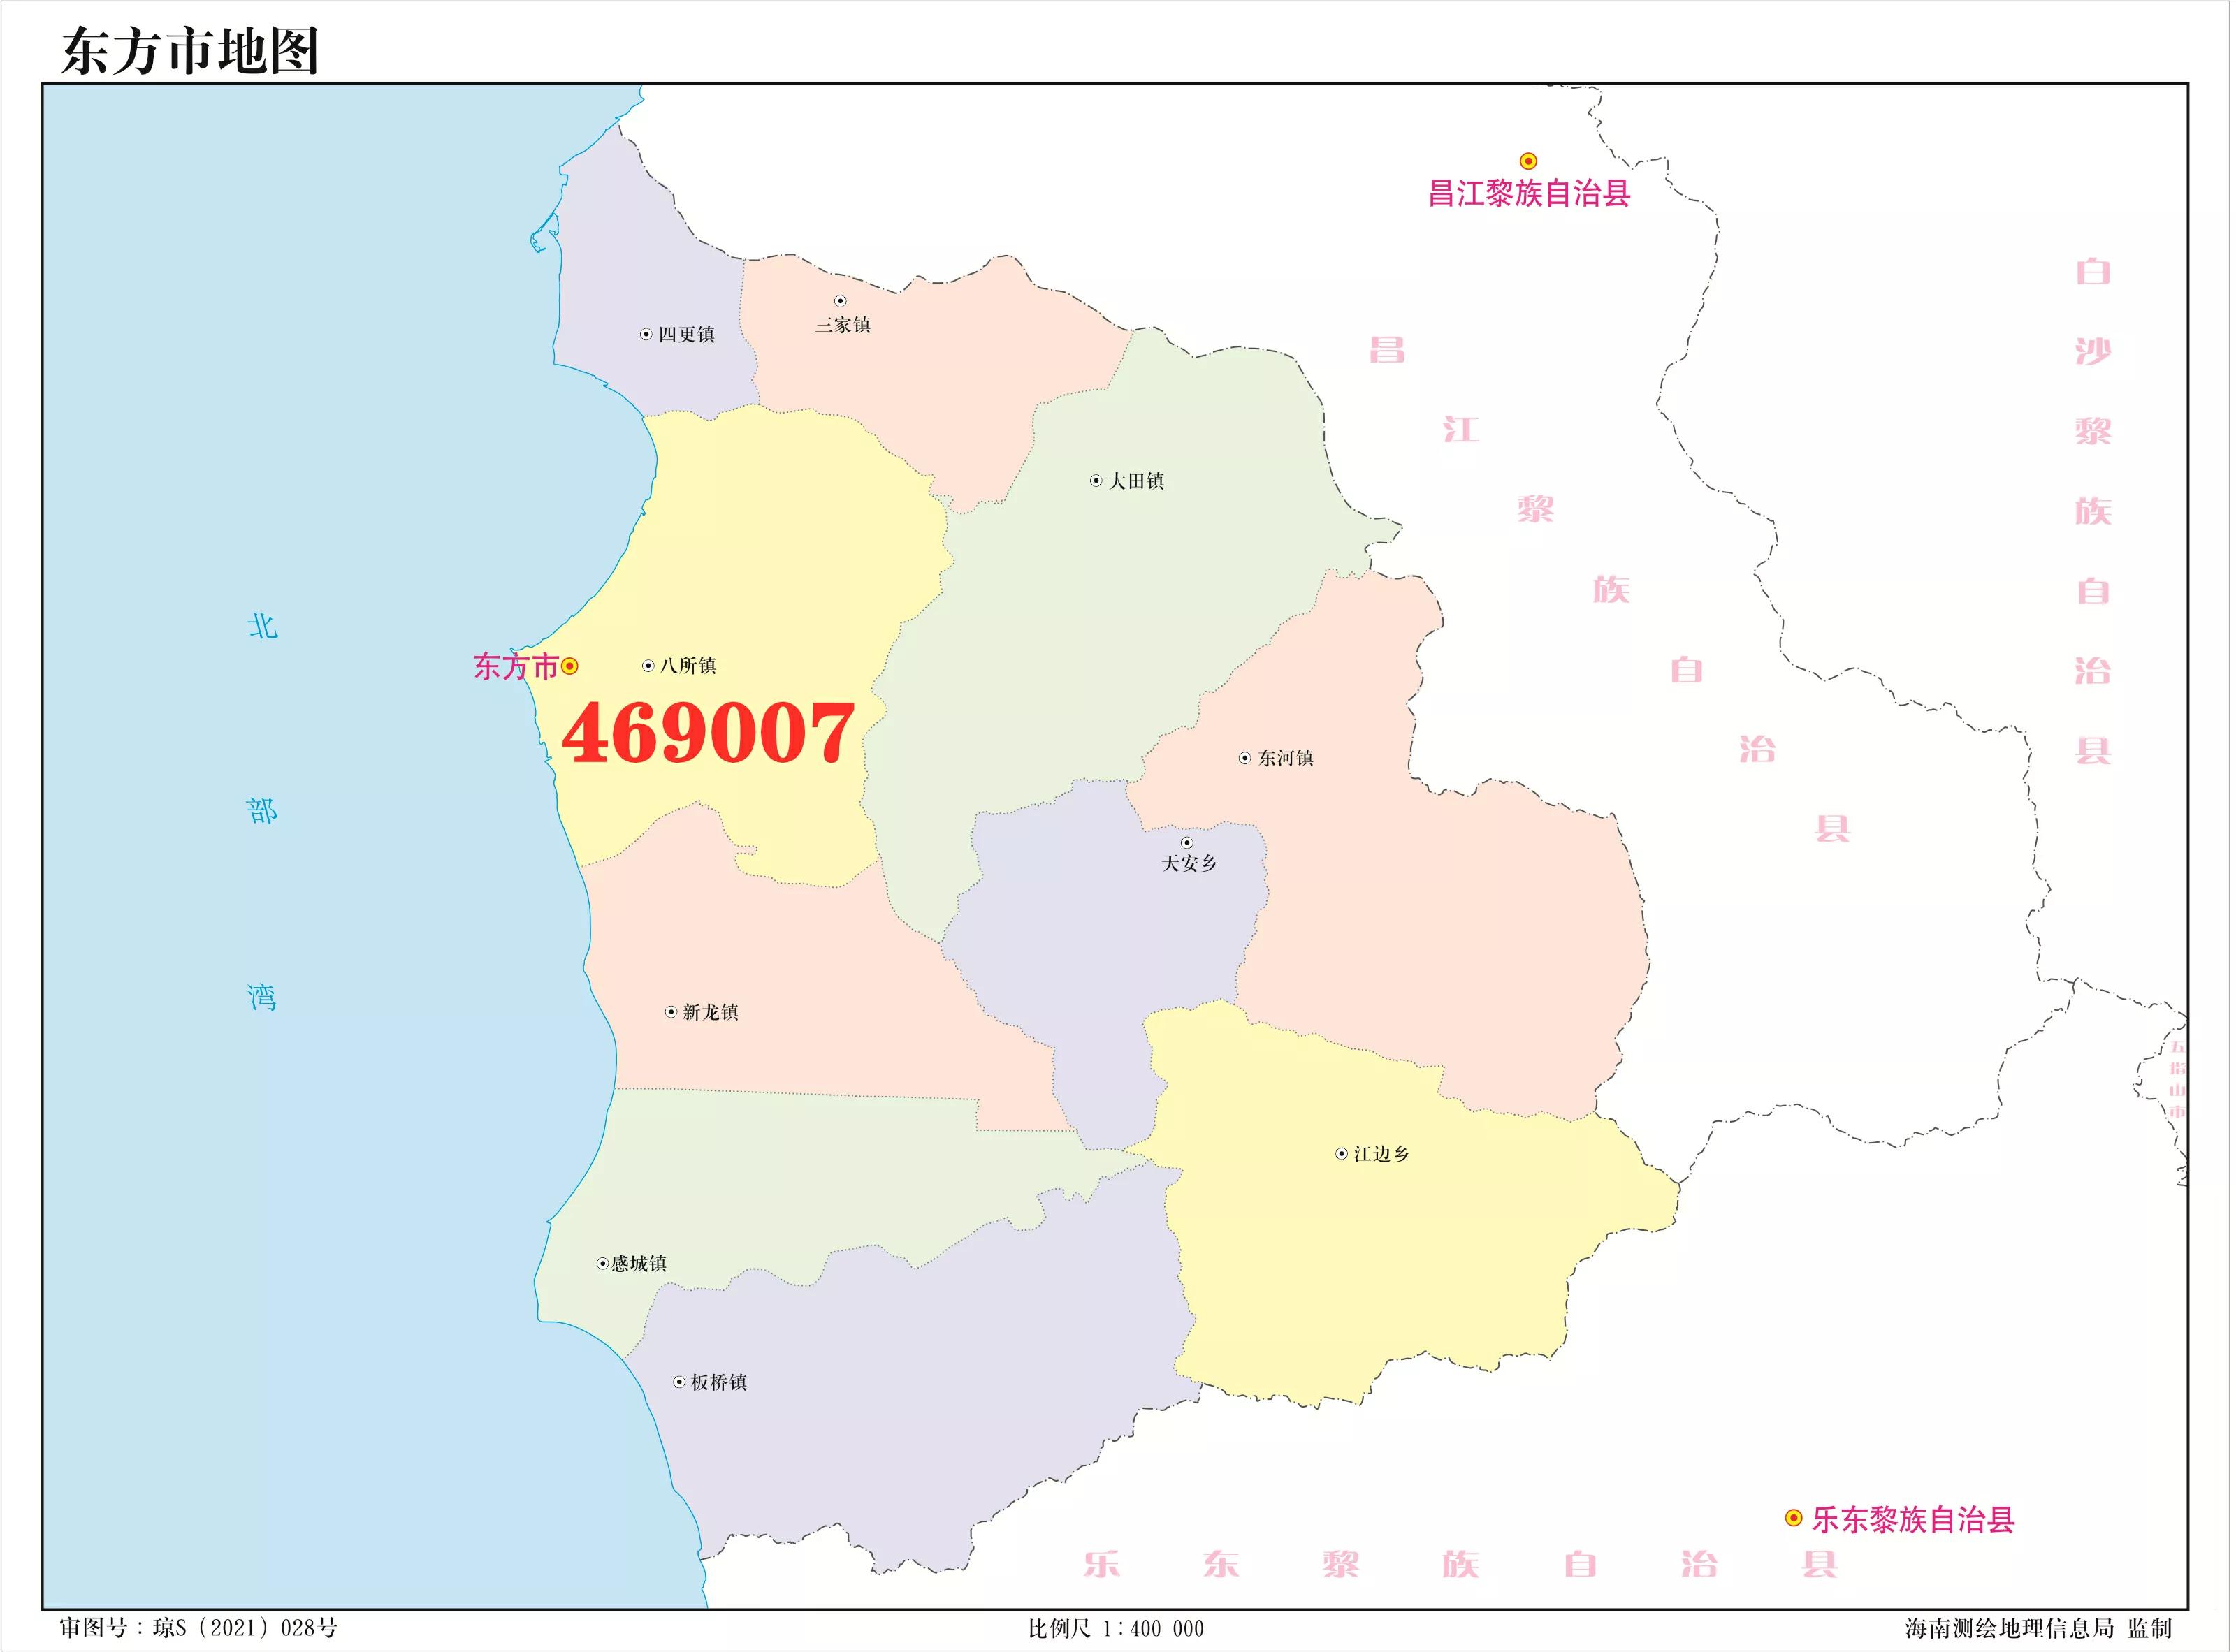Click the Dongfang city seat marker (东方市)
Viewport: 2236px width, 1652px height.
coord(570,667)
